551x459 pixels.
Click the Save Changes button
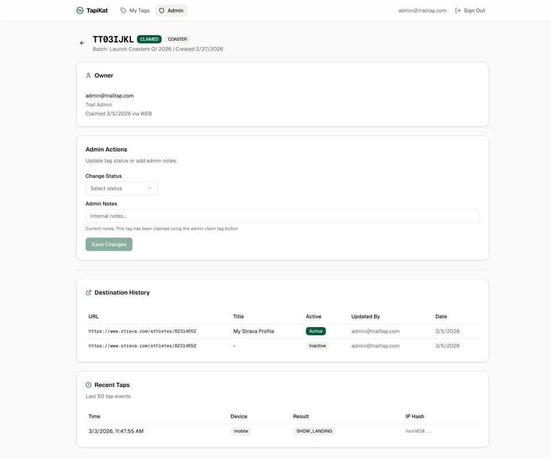coord(109,244)
